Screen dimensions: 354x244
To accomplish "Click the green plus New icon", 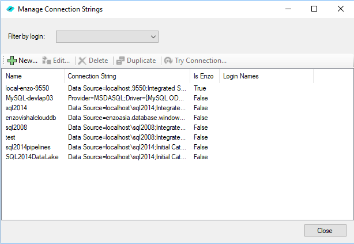I will pos(12,61).
